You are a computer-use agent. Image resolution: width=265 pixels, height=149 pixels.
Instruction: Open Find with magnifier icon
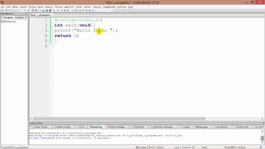tap(72, 10)
